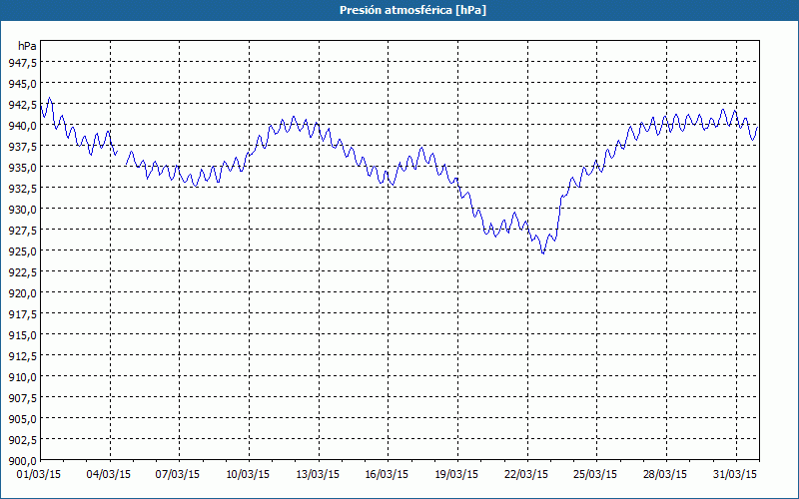Click the 920,0 y-axis label
The height and width of the screenshot is (499, 799).
[x=22, y=292]
